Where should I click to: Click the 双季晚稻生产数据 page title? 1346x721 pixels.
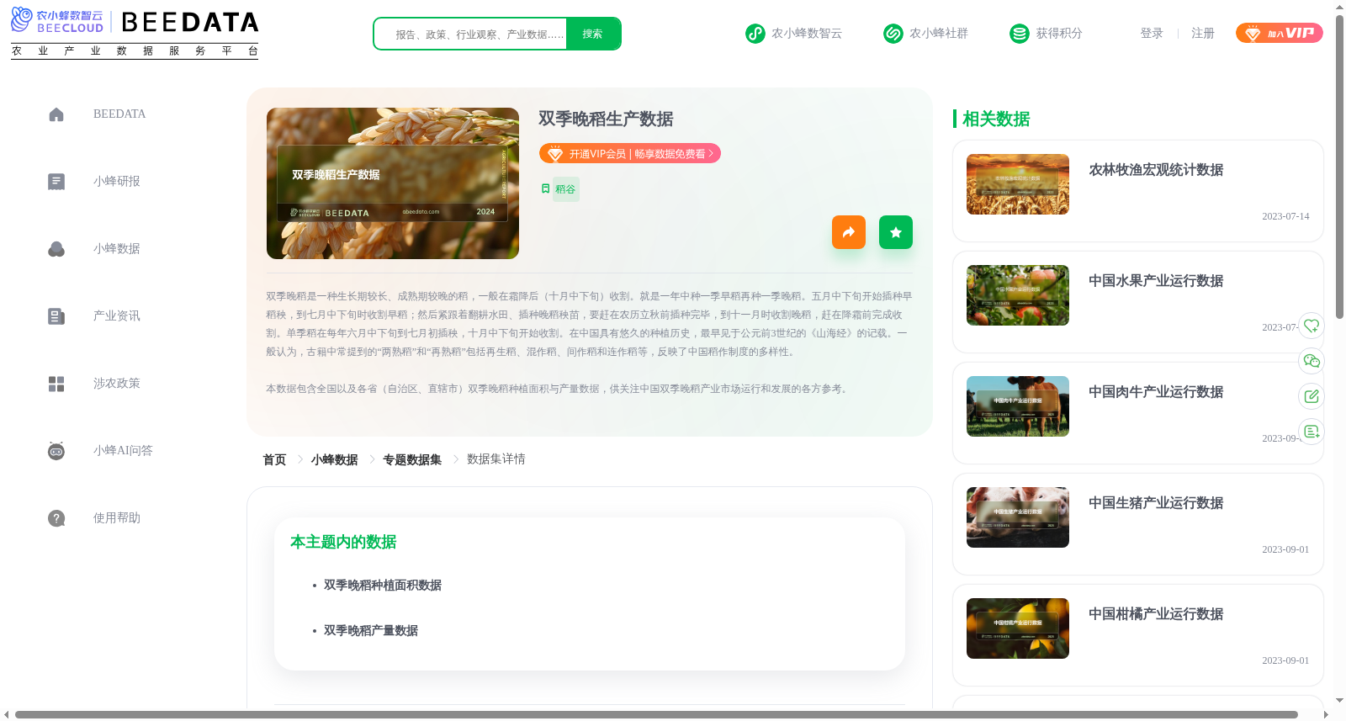tap(606, 119)
